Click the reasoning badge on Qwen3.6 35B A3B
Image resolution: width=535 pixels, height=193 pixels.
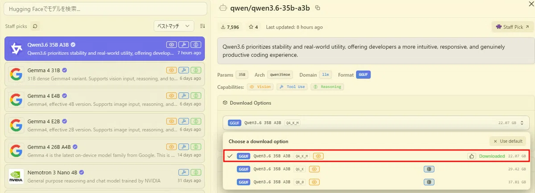pyautogui.click(x=196, y=45)
